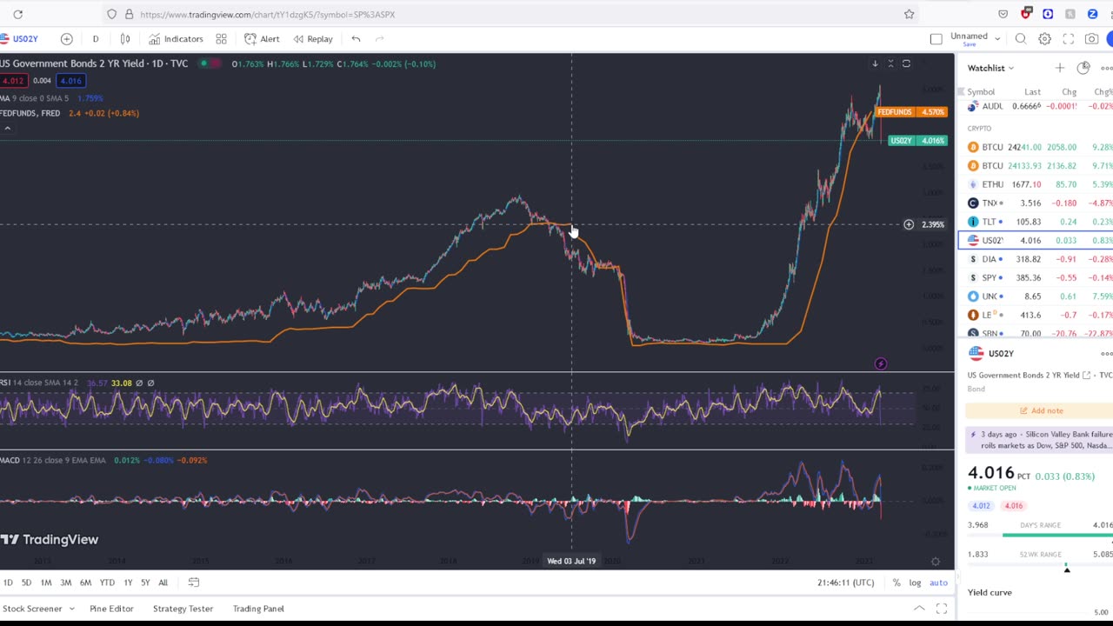Click the buy price 4.016 button
Screen dimensions: 1113x626
coord(70,81)
